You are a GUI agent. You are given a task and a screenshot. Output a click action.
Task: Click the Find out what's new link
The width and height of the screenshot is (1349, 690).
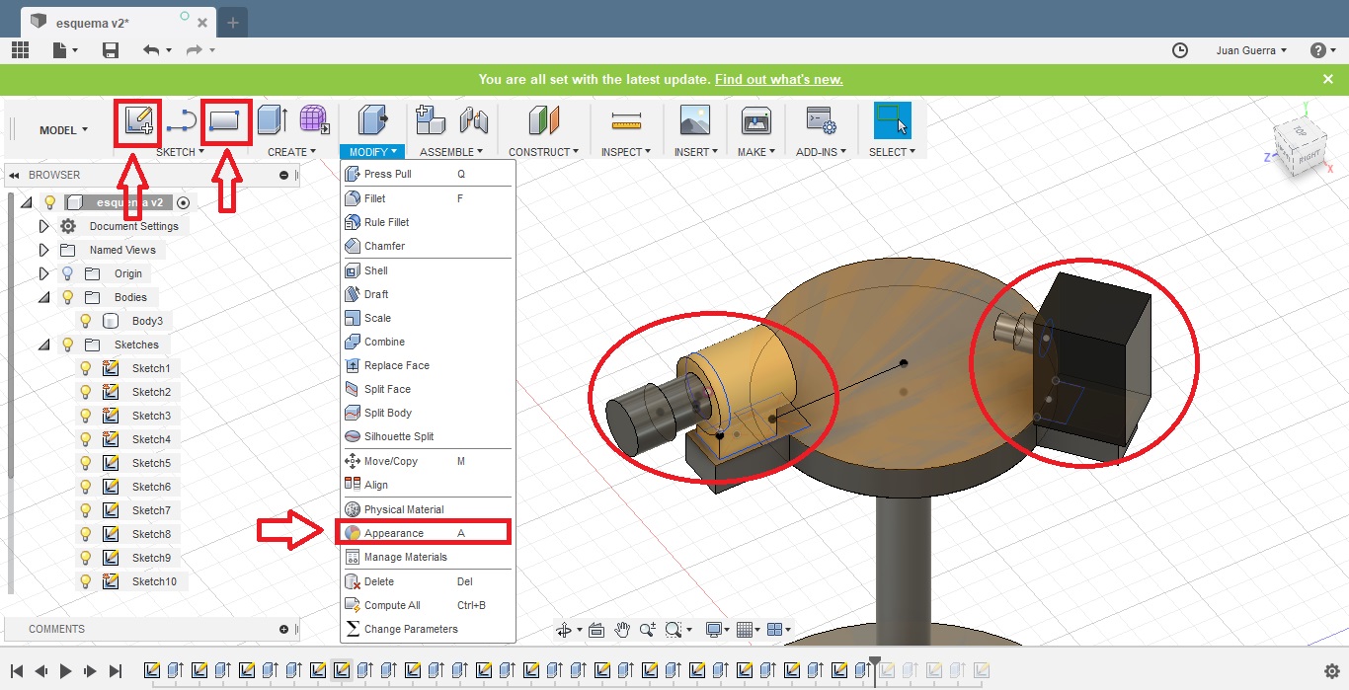tap(778, 79)
